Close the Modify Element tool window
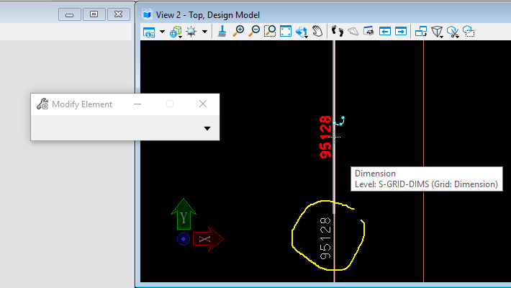 [x=203, y=104]
